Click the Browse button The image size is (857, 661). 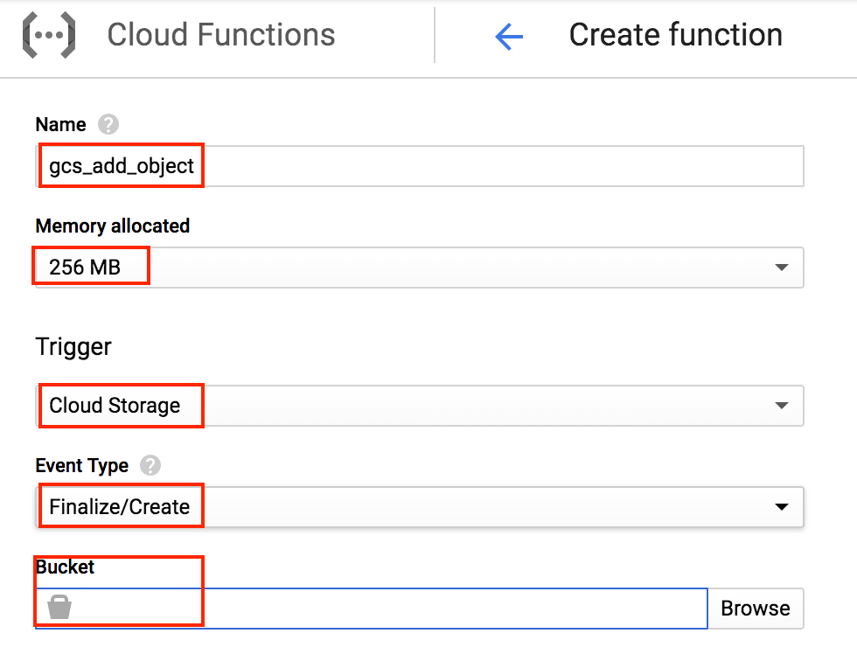[756, 608]
